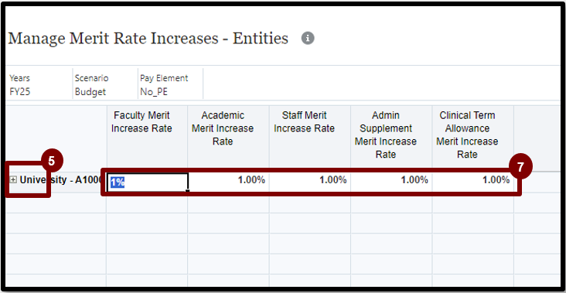566x293 pixels.
Task: Select the Admin Supplement 1.00% cell
Action: tap(391, 182)
